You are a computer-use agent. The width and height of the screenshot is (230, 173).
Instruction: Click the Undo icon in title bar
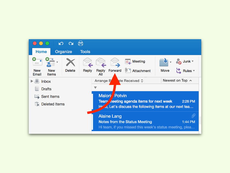click(61, 44)
